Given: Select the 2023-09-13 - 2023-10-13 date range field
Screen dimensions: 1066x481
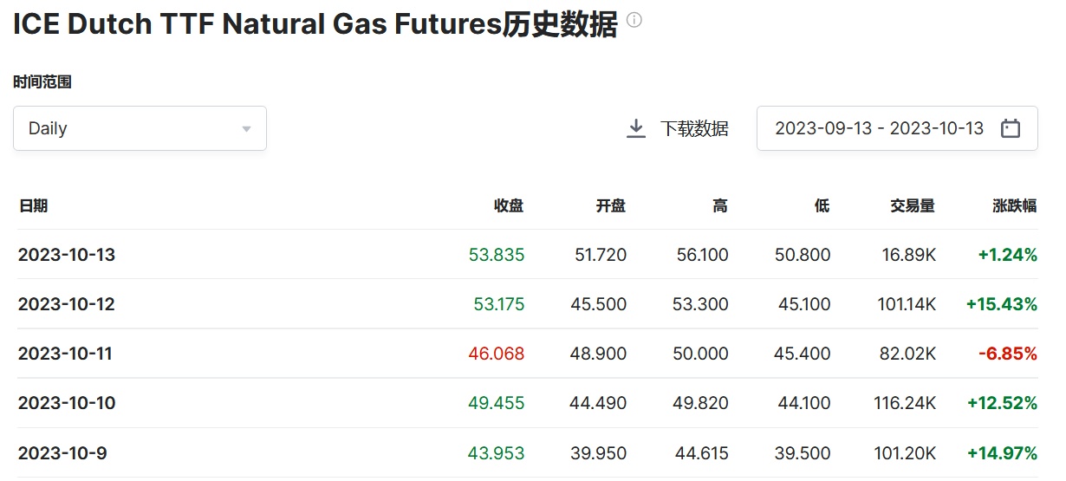Looking at the screenshot, I should (879, 128).
